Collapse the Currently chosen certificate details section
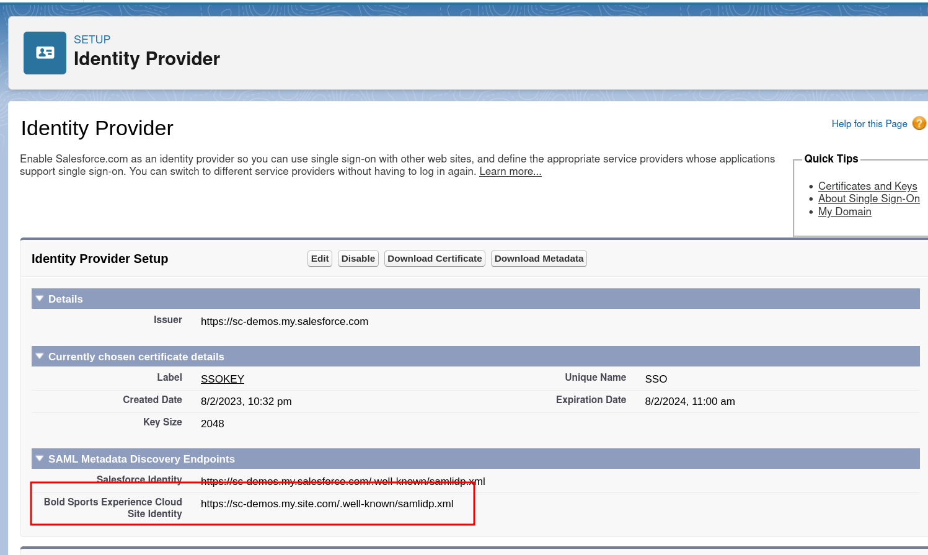The height and width of the screenshot is (555, 928). pyautogui.click(x=39, y=356)
